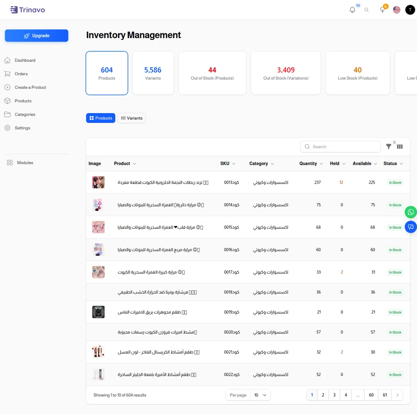This screenshot has width=417, height=414.
Task: Click the Categories folder icon in sidebar
Action: tap(7, 114)
